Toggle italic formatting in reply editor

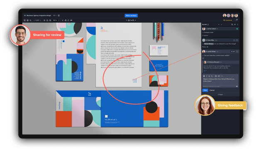(x=207, y=76)
